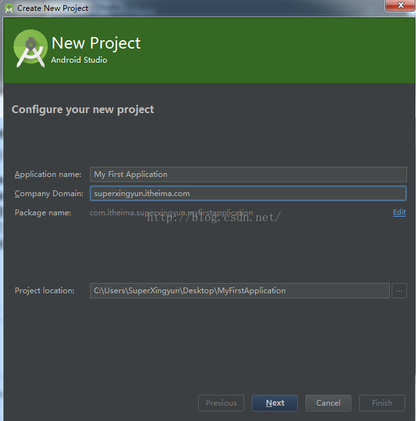Screen dimensions: 416x421
Task: Click the small Android icon in the title bar
Action: pyautogui.click(x=9, y=8)
